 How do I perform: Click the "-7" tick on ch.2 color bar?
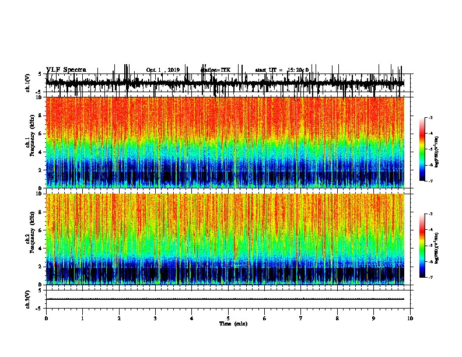[x=430, y=277]
